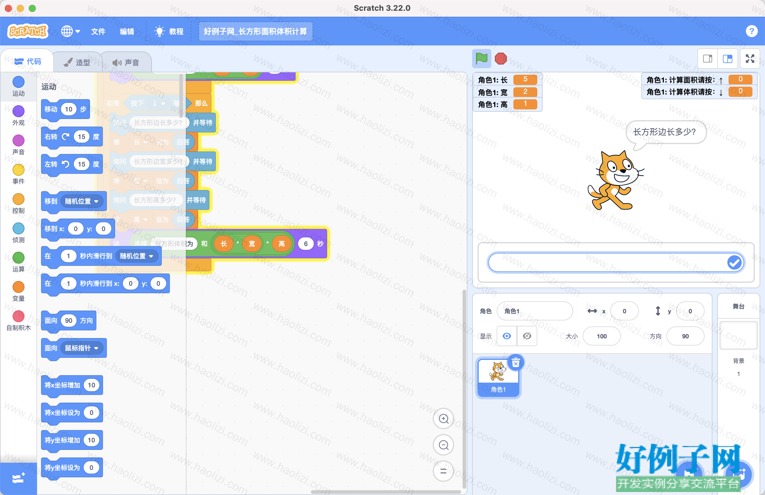Viewport: 765px width, 495px height.
Task: Switch to large stage layout
Action: pyautogui.click(x=727, y=59)
